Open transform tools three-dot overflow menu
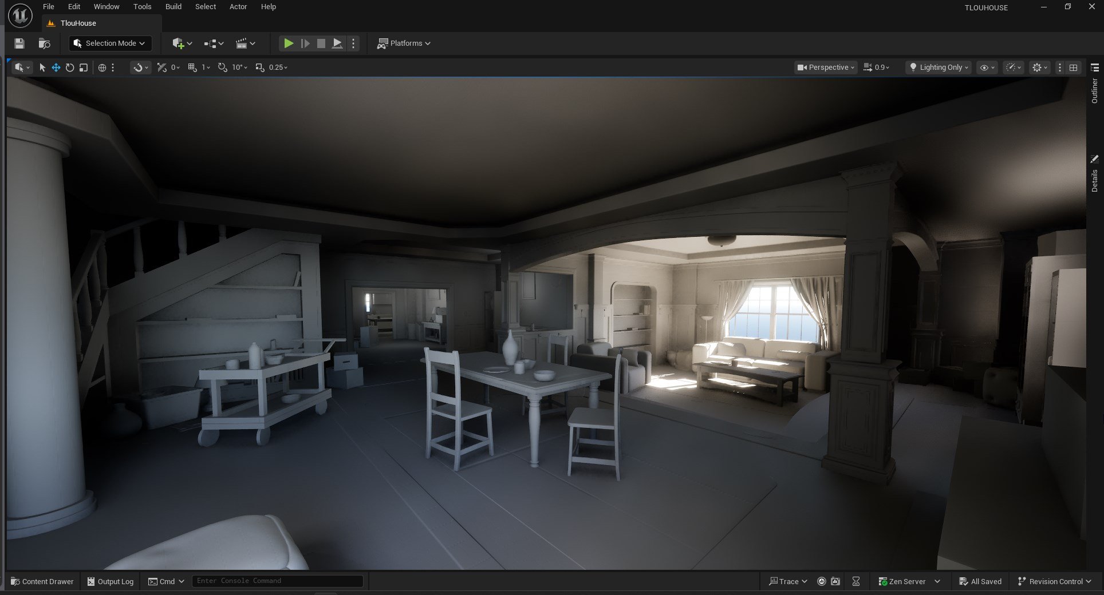1104x595 pixels. click(x=113, y=68)
